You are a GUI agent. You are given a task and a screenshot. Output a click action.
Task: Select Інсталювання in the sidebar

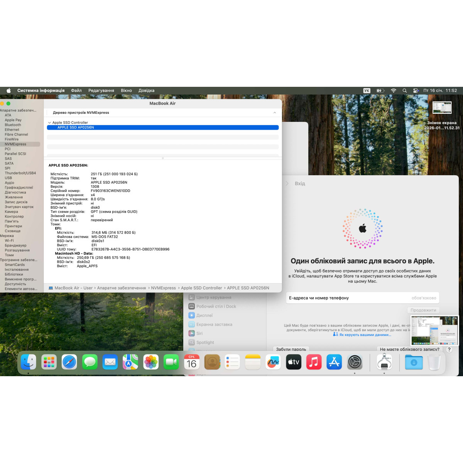[x=17, y=270]
